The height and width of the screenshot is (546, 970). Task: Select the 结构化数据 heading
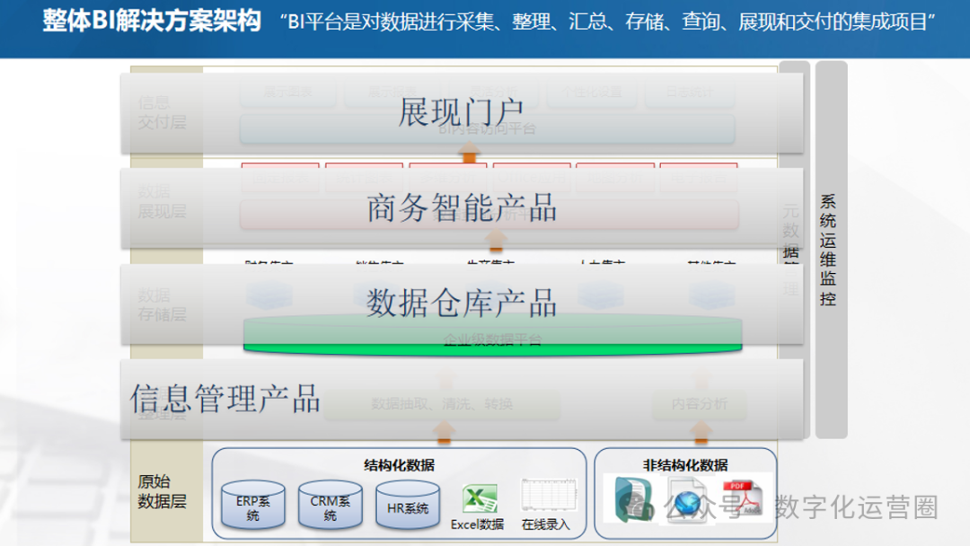(399, 464)
